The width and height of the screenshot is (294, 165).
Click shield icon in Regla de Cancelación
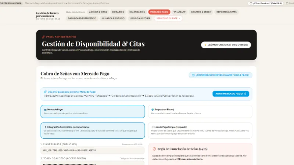(154, 149)
